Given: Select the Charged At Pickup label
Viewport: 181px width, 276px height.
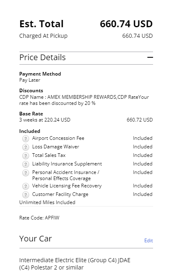Looking at the screenshot, I should coord(43,36).
